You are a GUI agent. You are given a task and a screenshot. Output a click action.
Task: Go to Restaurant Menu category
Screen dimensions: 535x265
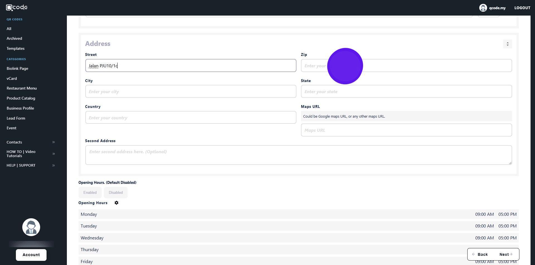click(22, 88)
